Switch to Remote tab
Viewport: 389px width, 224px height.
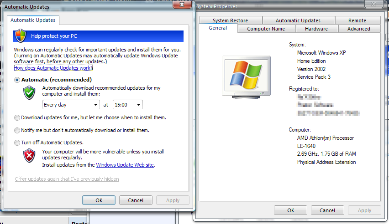coord(357,20)
